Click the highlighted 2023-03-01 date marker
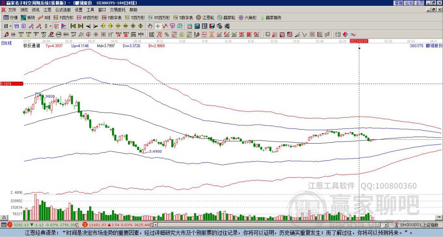443x237 pixels. click(359, 41)
